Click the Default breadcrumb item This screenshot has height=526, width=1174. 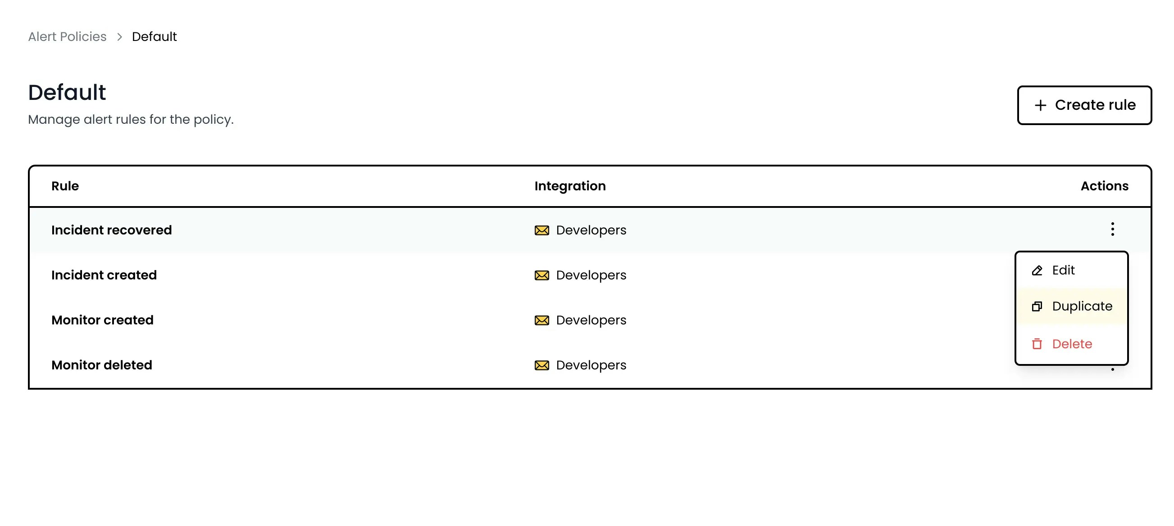pos(154,36)
